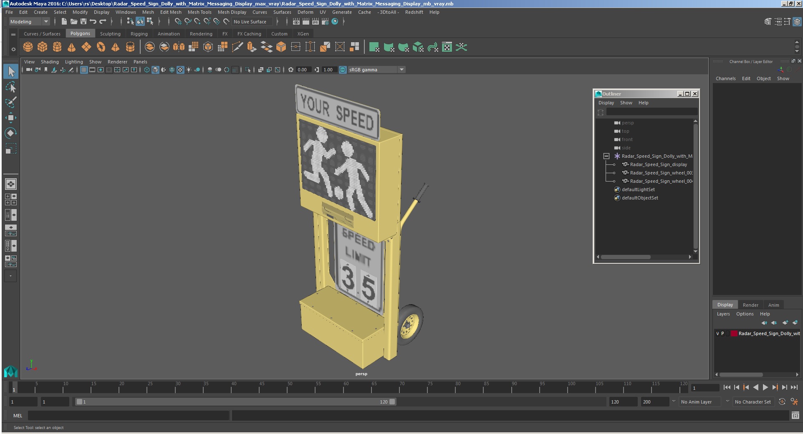Screen dimensions: 803x434
Task: Click the Redo arrow icon
Action: pos(103,22)
